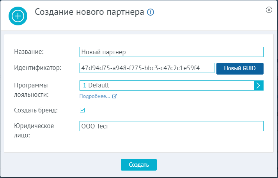Click the ООО Тест legal entity field
This screenshot has height=178, width=278.
tap(172, 126)
